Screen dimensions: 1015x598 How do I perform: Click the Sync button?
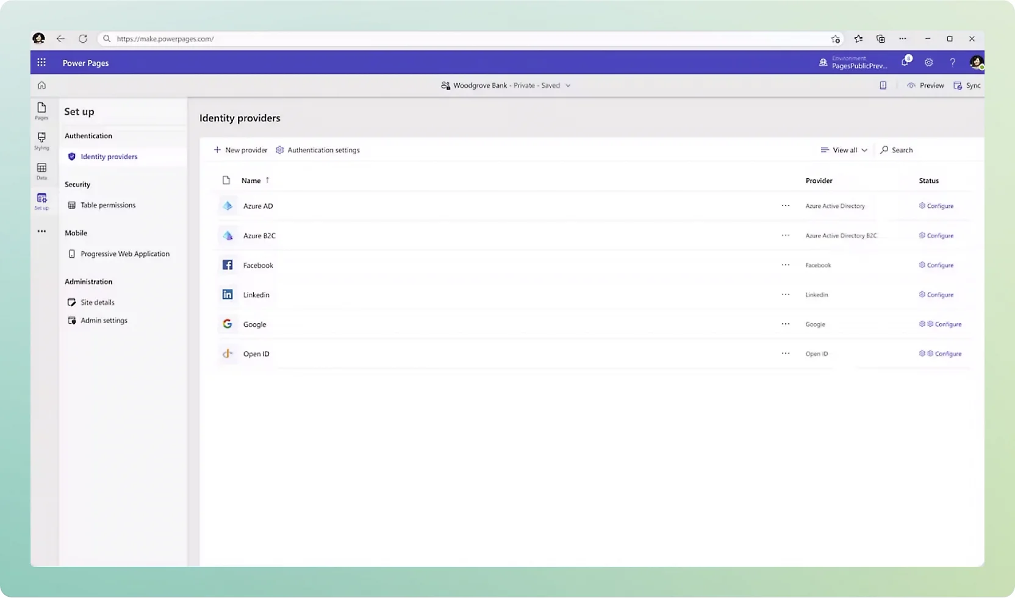967,85
